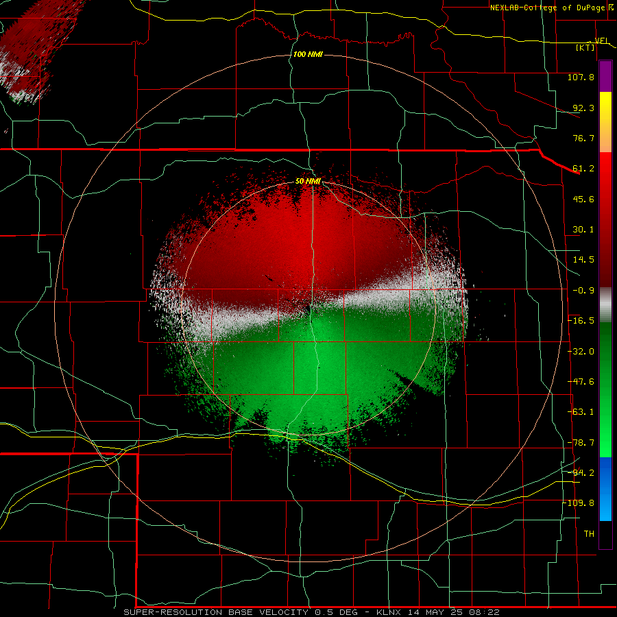This screenshot has height=617, width=617.
Task: Click the TH label below the color bar
Action: 589,534
